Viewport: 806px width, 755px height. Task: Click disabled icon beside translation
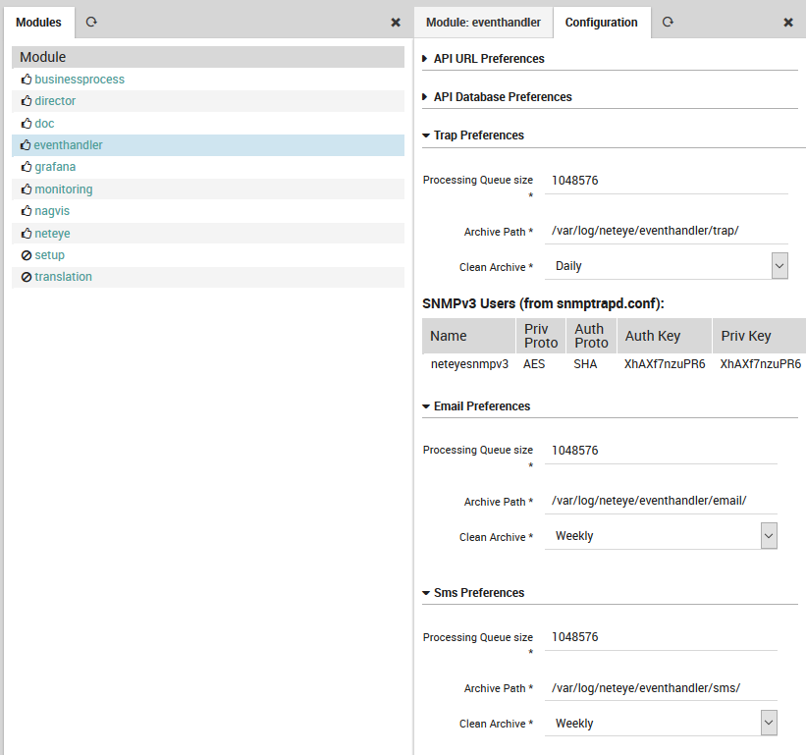coord(27,277)
